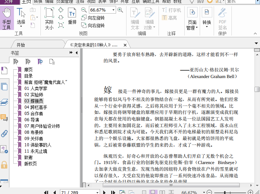
Task: Open Edit Text (编辑文本) tool
Action: pyautogui.click(x=135, y=19)
